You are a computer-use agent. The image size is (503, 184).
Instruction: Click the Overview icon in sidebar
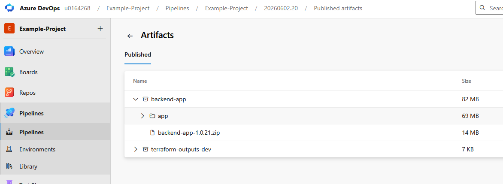[9, 51]
